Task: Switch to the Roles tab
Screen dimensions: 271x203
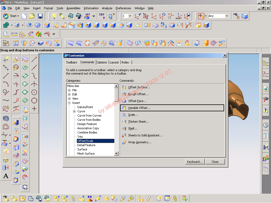Action: [125, 62]
